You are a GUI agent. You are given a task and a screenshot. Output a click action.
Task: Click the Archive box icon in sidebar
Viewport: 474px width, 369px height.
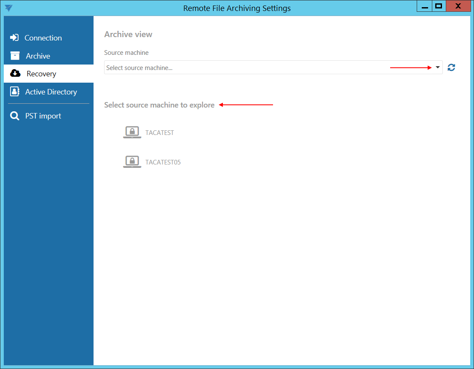click(15, 56)
